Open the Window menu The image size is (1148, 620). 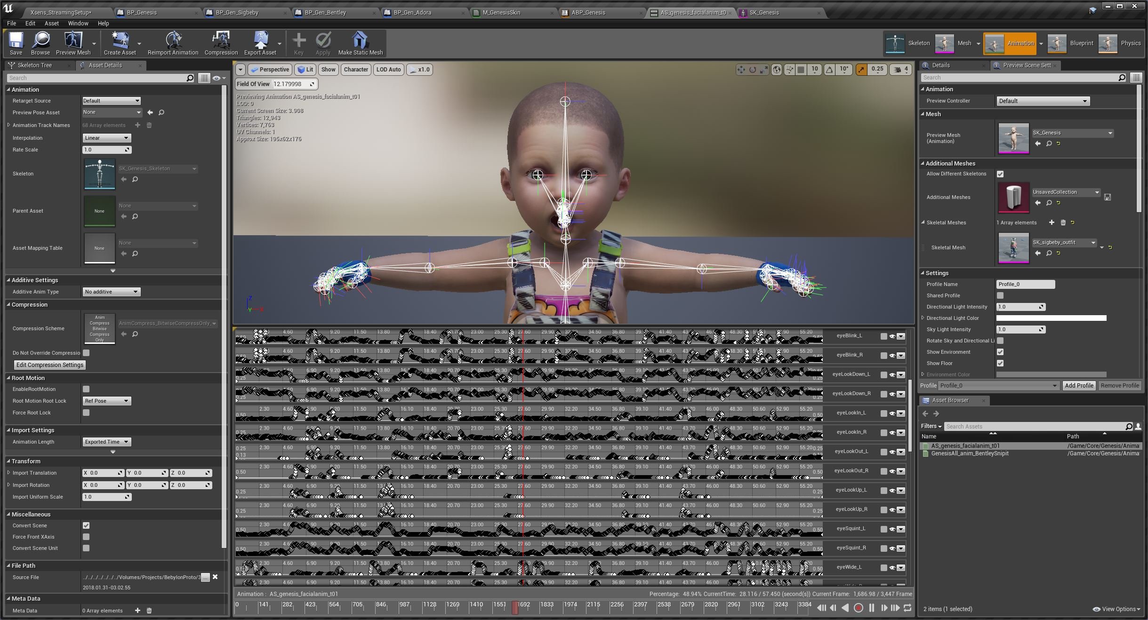pyautogui.click(x=78, y=23)
